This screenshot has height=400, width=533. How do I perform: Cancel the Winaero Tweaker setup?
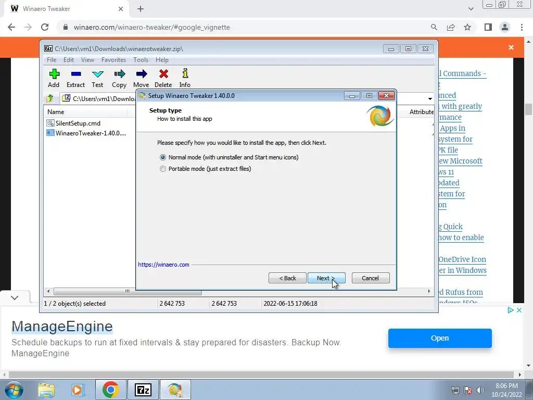pos(371,278)
